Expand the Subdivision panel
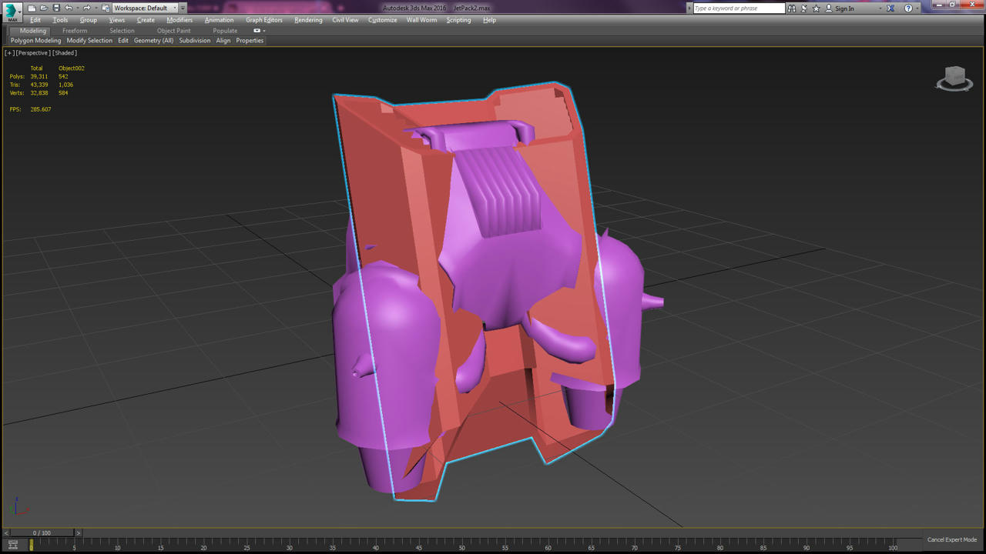This screenshot has height=554, width=986. pos(195,41)
